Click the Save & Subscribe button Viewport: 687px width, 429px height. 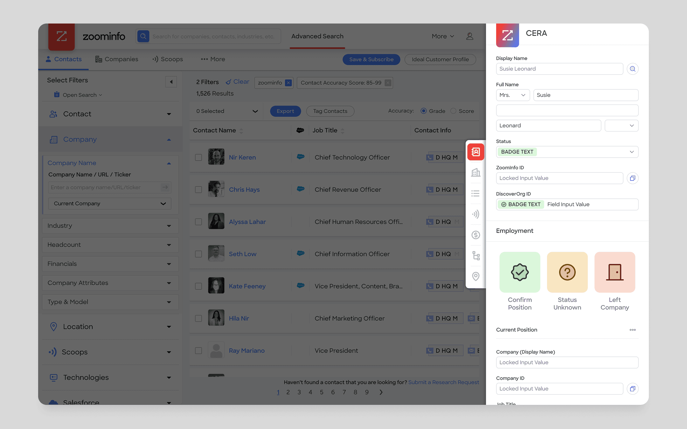(x=371, y=59)
